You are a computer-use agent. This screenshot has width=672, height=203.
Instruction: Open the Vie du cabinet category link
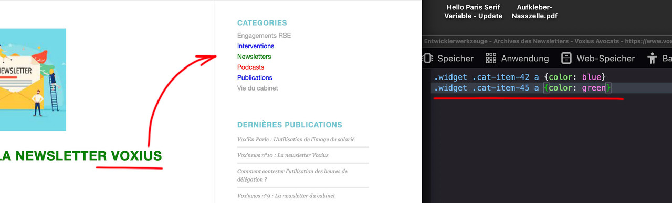(257, 88)
